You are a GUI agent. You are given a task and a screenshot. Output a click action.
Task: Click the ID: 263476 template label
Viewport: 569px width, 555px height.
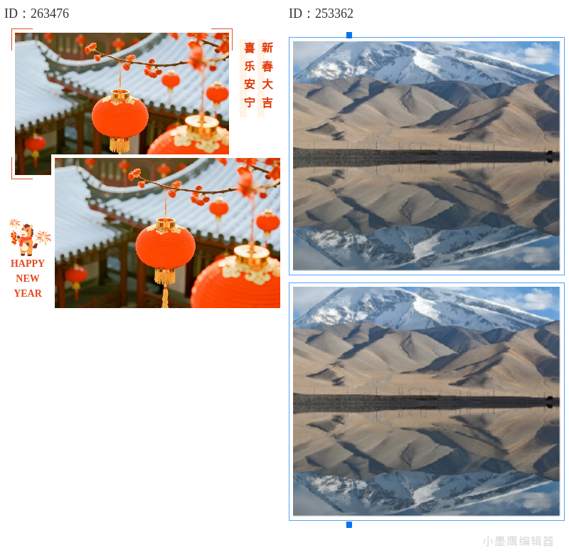click(36, 14)
